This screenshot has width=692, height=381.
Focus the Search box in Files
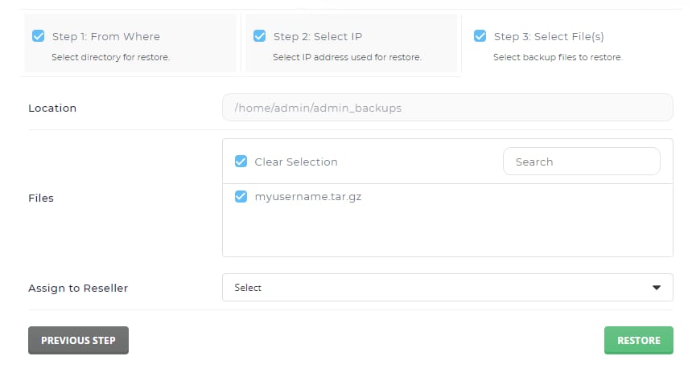coord(581,162)
